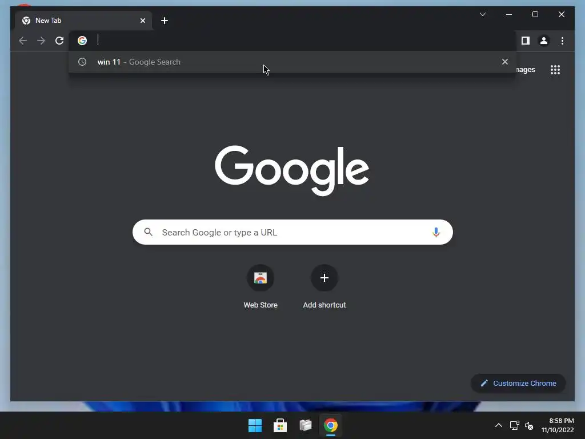Maximize the Chrome window
The image size is (585, 439).
[535, 14]
